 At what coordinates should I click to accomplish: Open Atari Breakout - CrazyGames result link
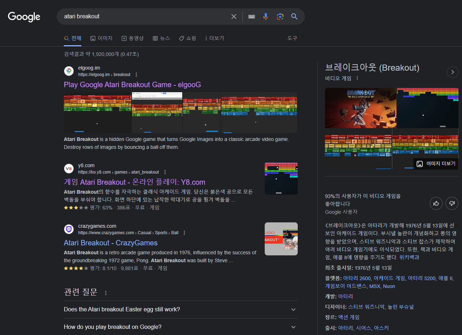point(110,243)
